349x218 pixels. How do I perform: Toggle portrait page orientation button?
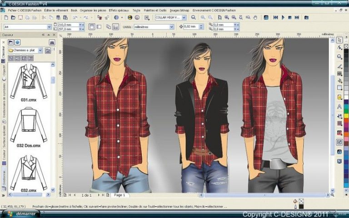pos(91,27)
